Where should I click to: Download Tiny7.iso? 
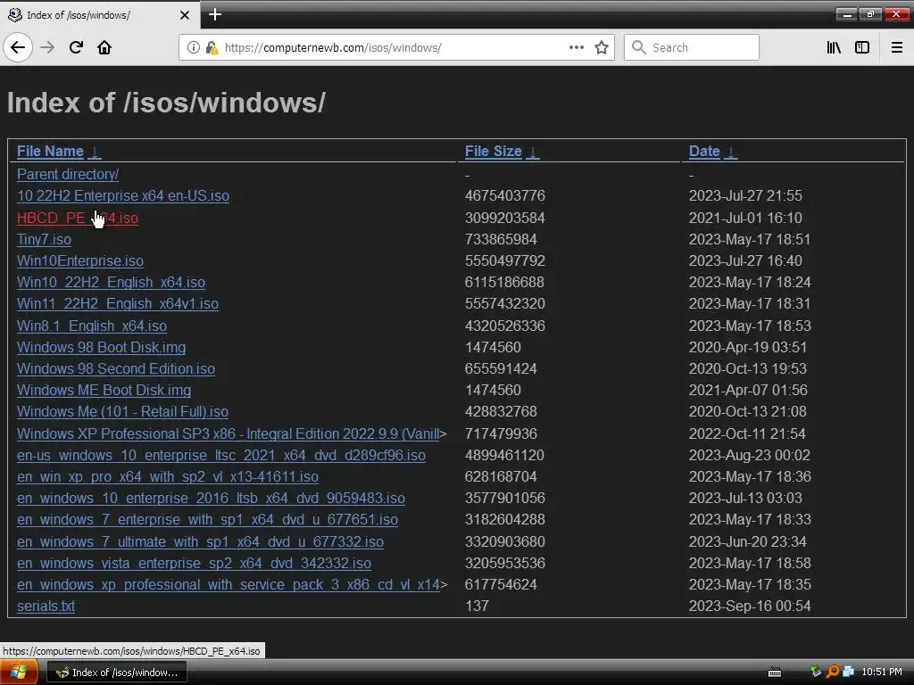(x=45, y=239)
